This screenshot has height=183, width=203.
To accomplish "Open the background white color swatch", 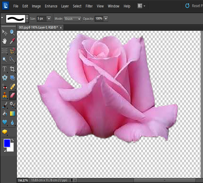I will click(11, 148).
